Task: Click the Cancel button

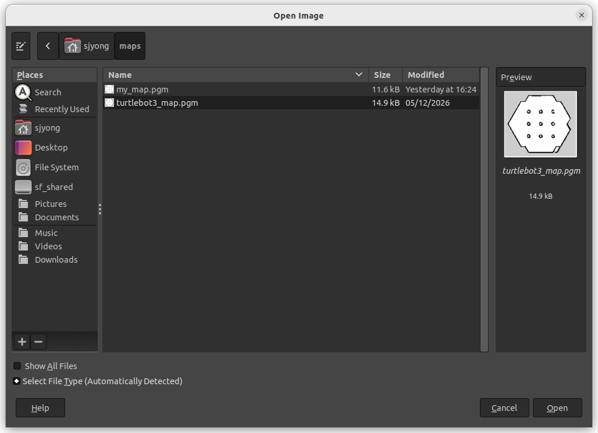Action: tap(504, 408)
